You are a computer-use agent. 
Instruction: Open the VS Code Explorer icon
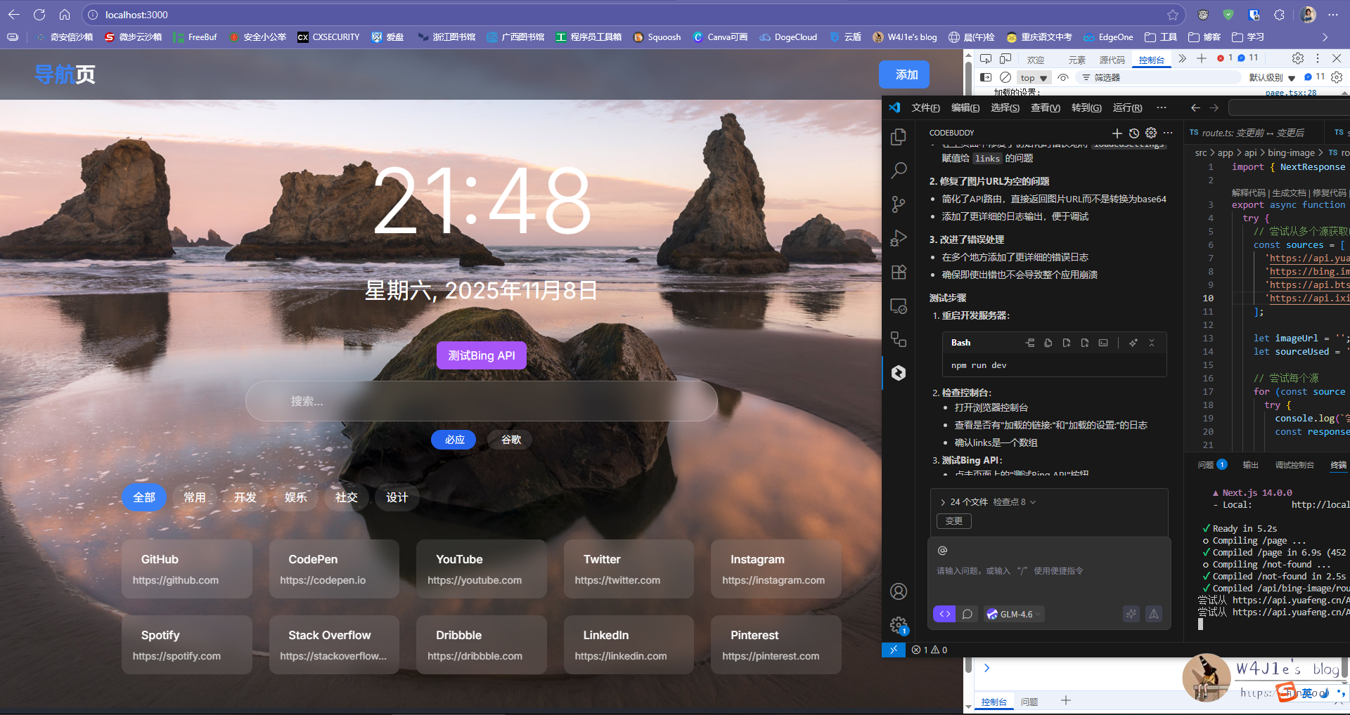coord(898,137)
